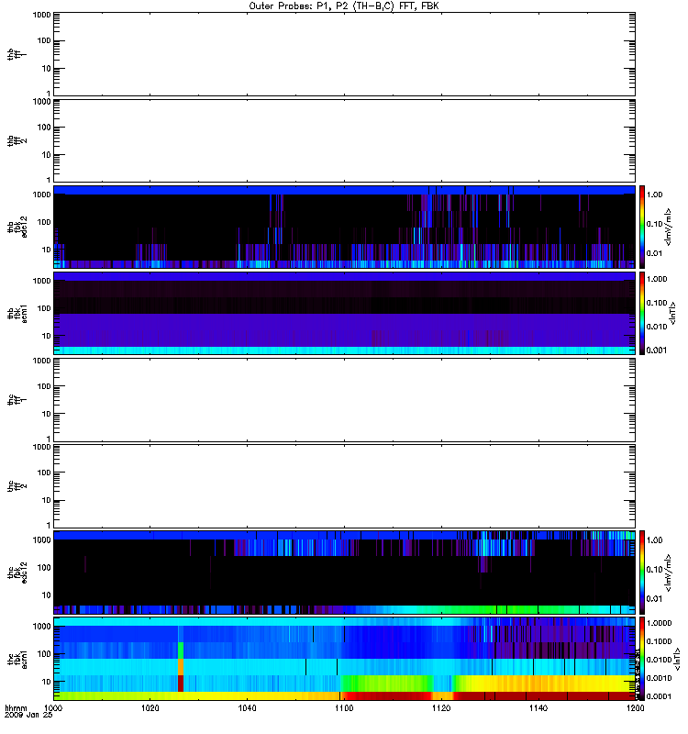Click the '<|mV/m|>' unit label beside thc edc12

tap(669, 573)
